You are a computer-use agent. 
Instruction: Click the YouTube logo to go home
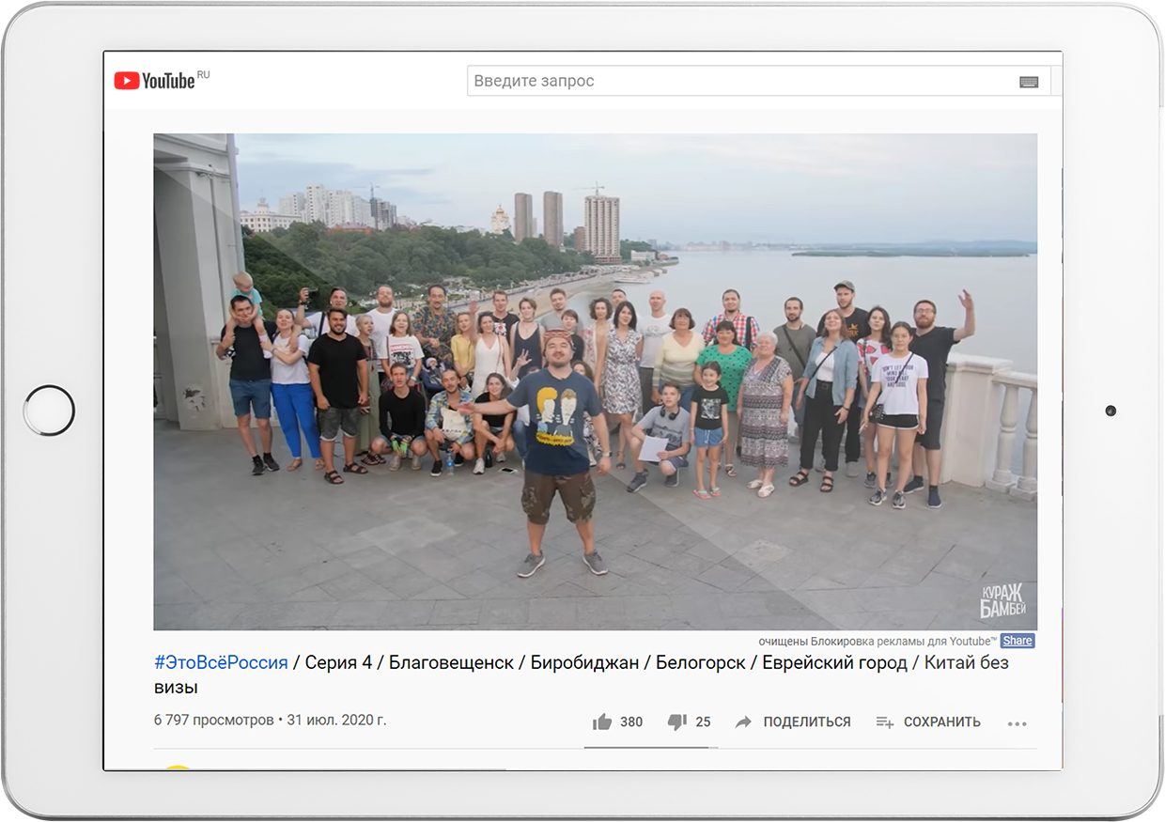[155, 81]
